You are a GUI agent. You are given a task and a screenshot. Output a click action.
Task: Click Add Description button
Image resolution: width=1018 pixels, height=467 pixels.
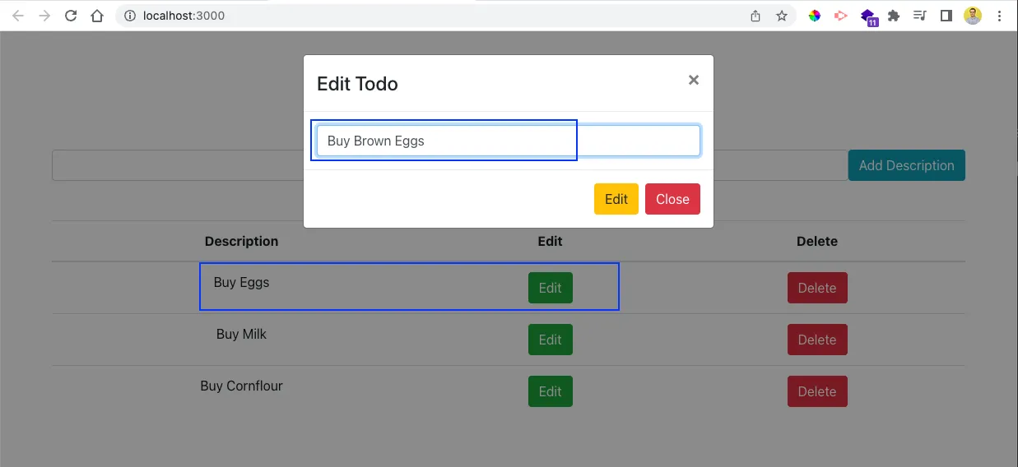pos(907,165)
